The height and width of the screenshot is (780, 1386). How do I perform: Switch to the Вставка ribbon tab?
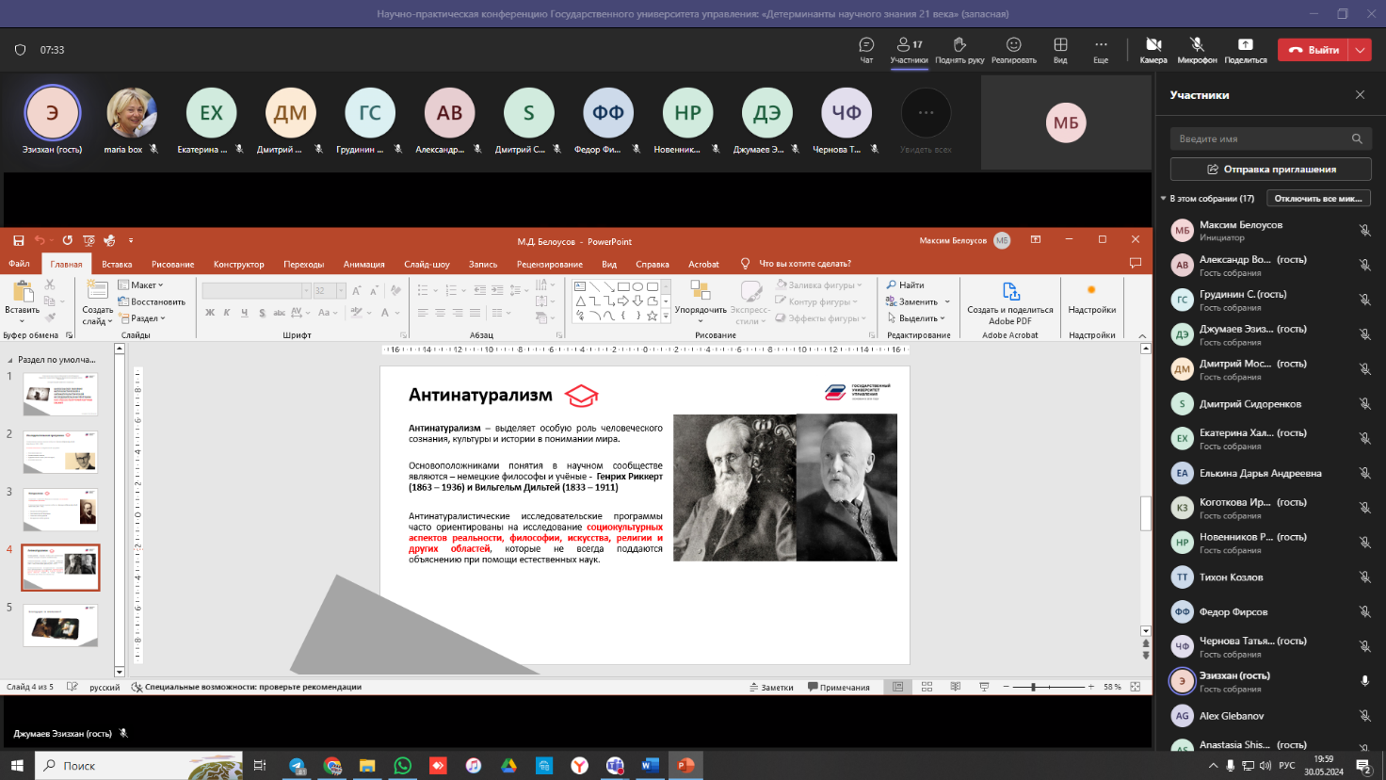pyautogui.click(x=117, y=264)
